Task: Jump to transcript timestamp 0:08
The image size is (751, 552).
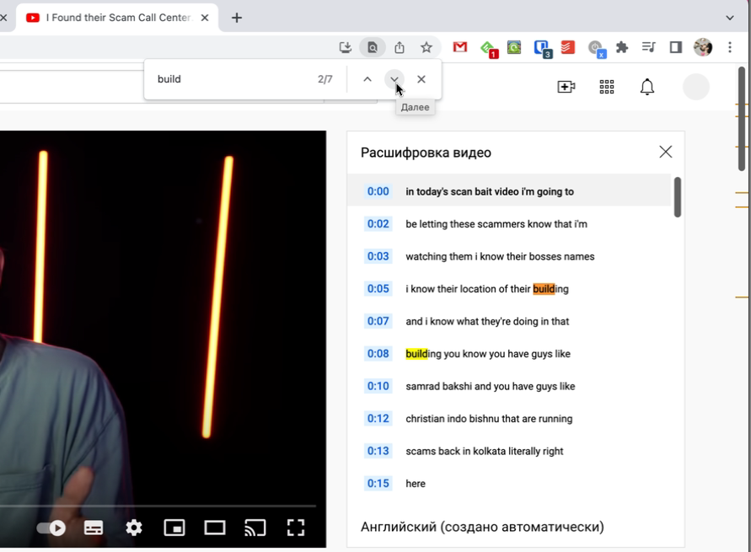Action: click(x=378, y=354)
